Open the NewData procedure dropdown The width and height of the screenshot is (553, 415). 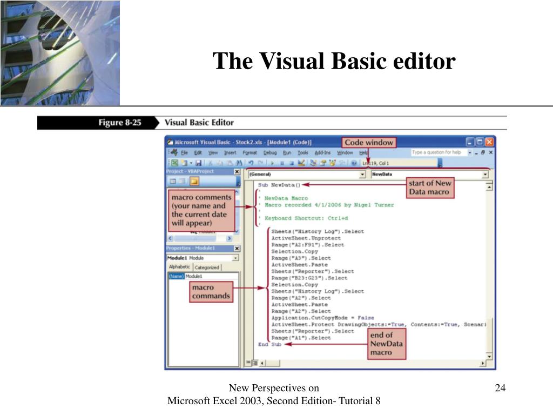(485, 175)
